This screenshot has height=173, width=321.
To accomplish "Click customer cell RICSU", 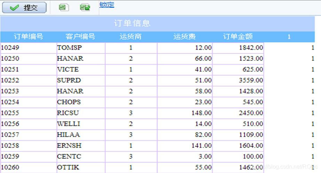I will (81, 113).
